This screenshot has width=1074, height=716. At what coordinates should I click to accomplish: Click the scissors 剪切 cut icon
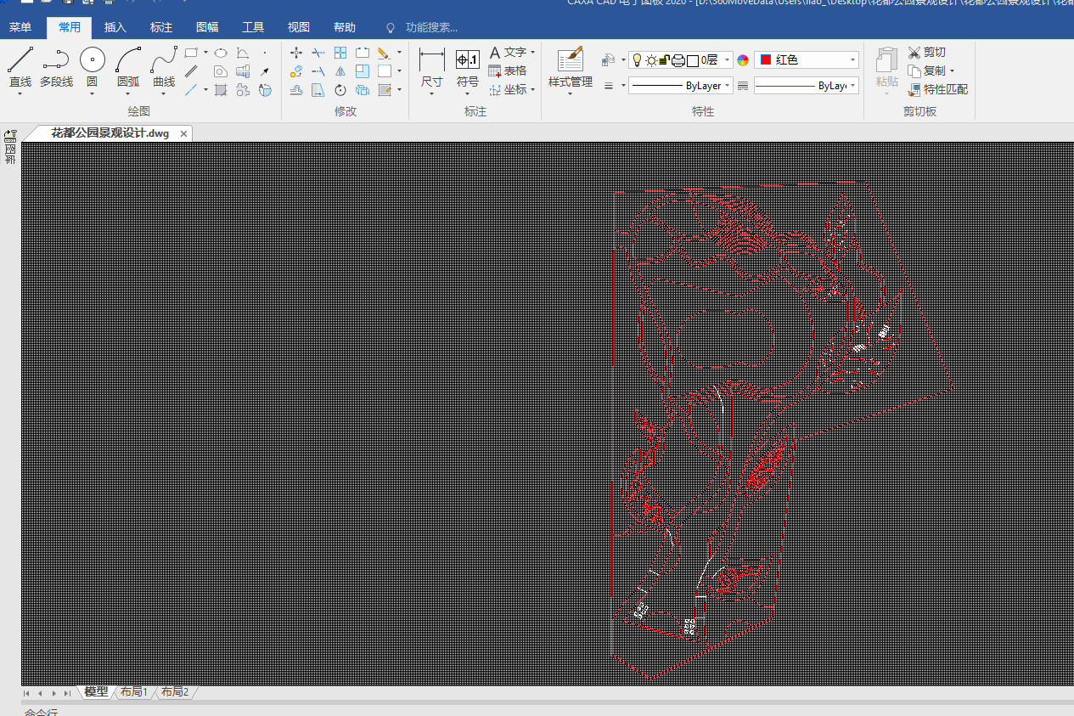(x=914, y=53)
